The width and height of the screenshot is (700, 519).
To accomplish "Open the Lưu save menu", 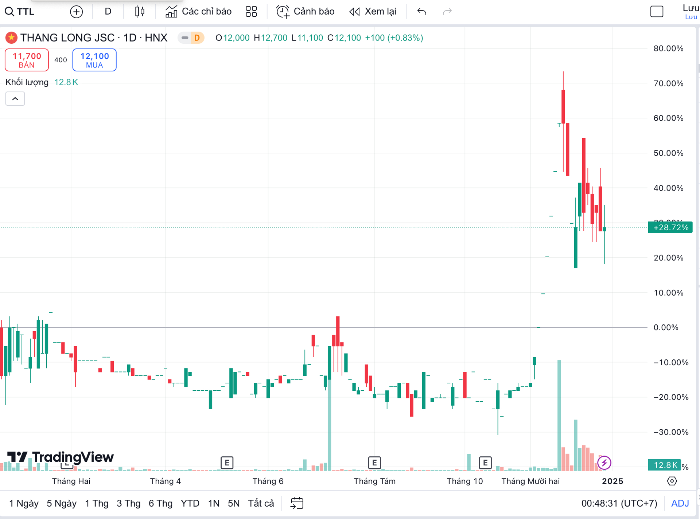I will click(x=691, y=12).
